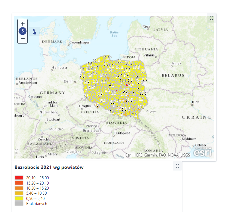Zoom in on the map with plus button
This screenshot has width=230, height=212.
(x=22, y=24)
